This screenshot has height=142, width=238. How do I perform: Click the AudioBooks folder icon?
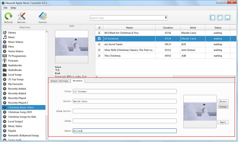(5, 70)
